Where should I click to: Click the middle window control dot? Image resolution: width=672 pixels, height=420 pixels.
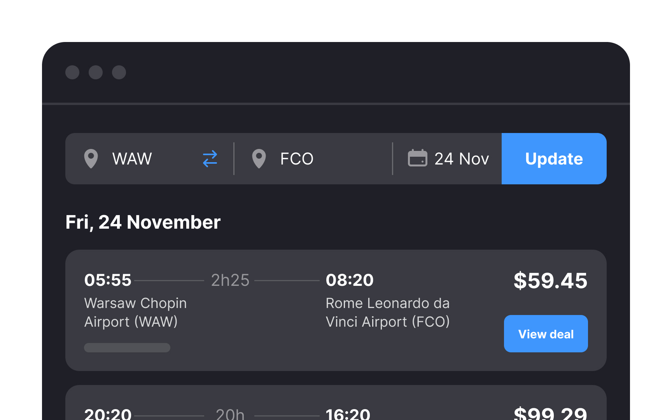pyautogui.click(x=96, y=72)
